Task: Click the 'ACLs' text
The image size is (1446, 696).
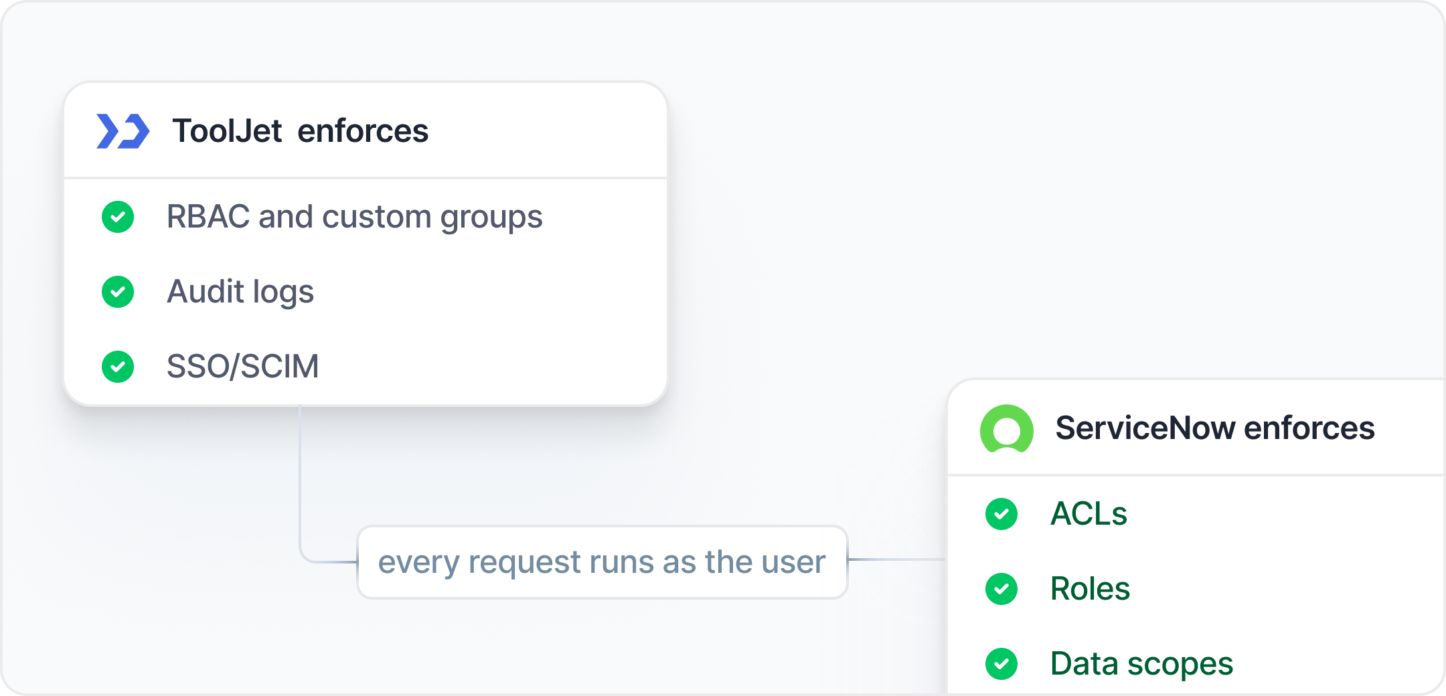Action: pyautogui.click(x=1089, y=514)
